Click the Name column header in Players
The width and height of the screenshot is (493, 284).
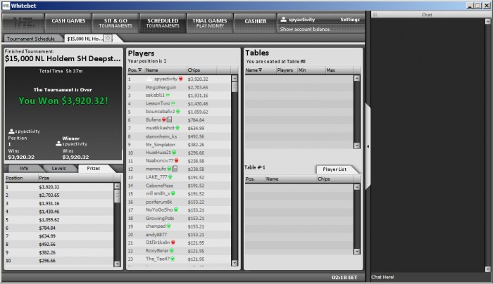pos(165,70)
